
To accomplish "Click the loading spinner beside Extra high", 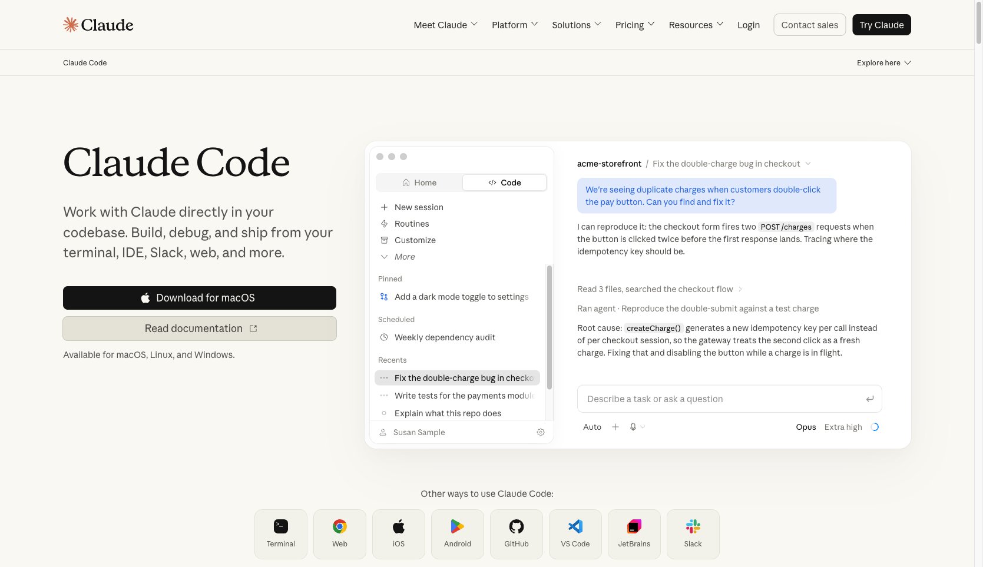I will (875, 427).
